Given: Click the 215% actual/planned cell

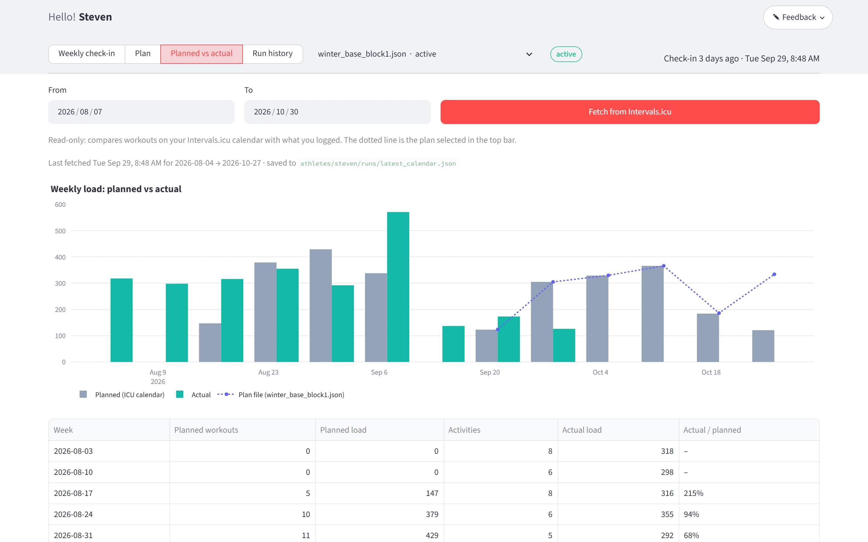Looking at the screenshot, I should (x=749, y=493).
